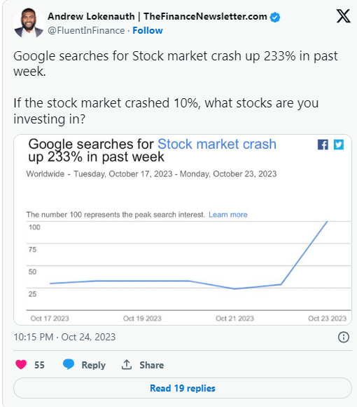The width and height of the screenshot is (357, 407).
Task: Open the @FluentInFinance handle link
Action: click(x=86, y=31)
